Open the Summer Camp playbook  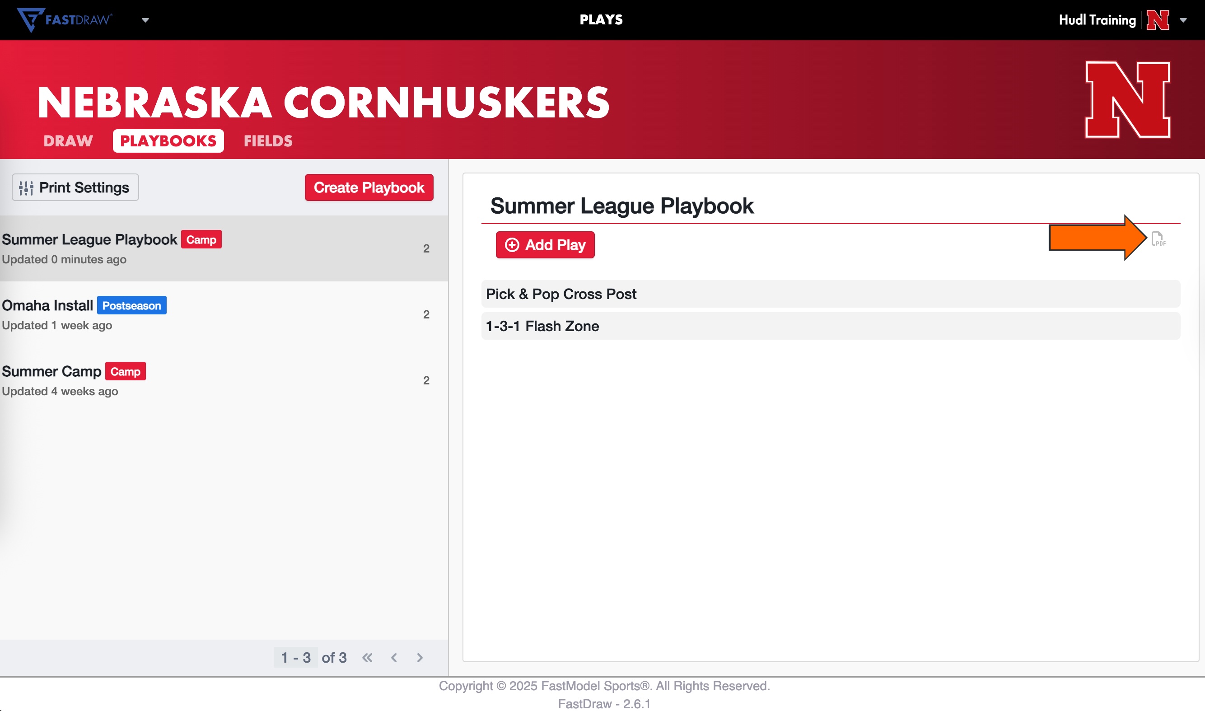[x=224, y=380]
